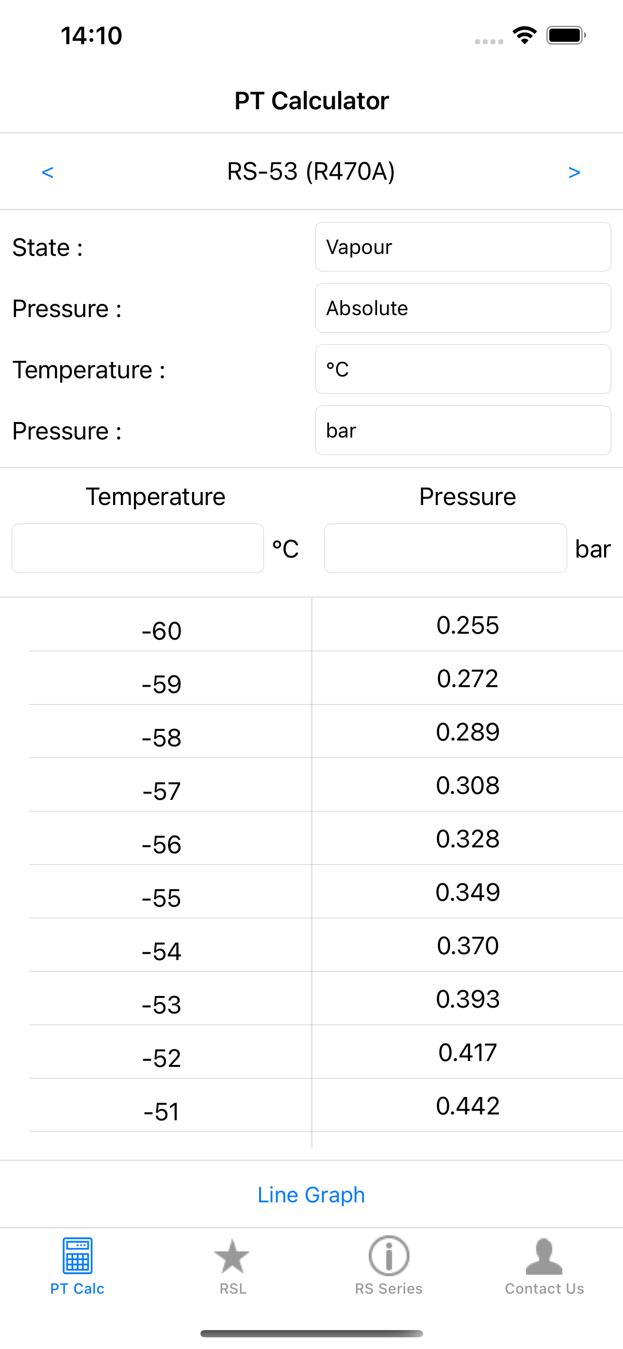623x1349 pixels.
Task: Tap the Pressure input field
Action: pyautogui.click(x=445, y=548)
